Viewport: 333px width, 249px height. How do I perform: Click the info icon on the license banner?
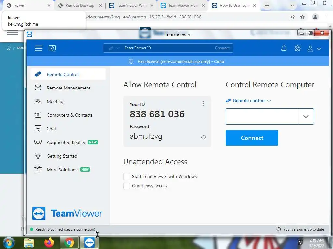coord(131,61)
